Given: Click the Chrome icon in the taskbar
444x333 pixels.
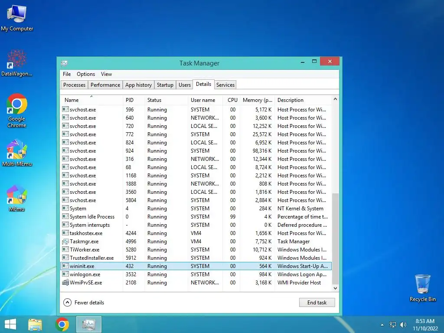Looking at the screenshot, I should point(62,324).
